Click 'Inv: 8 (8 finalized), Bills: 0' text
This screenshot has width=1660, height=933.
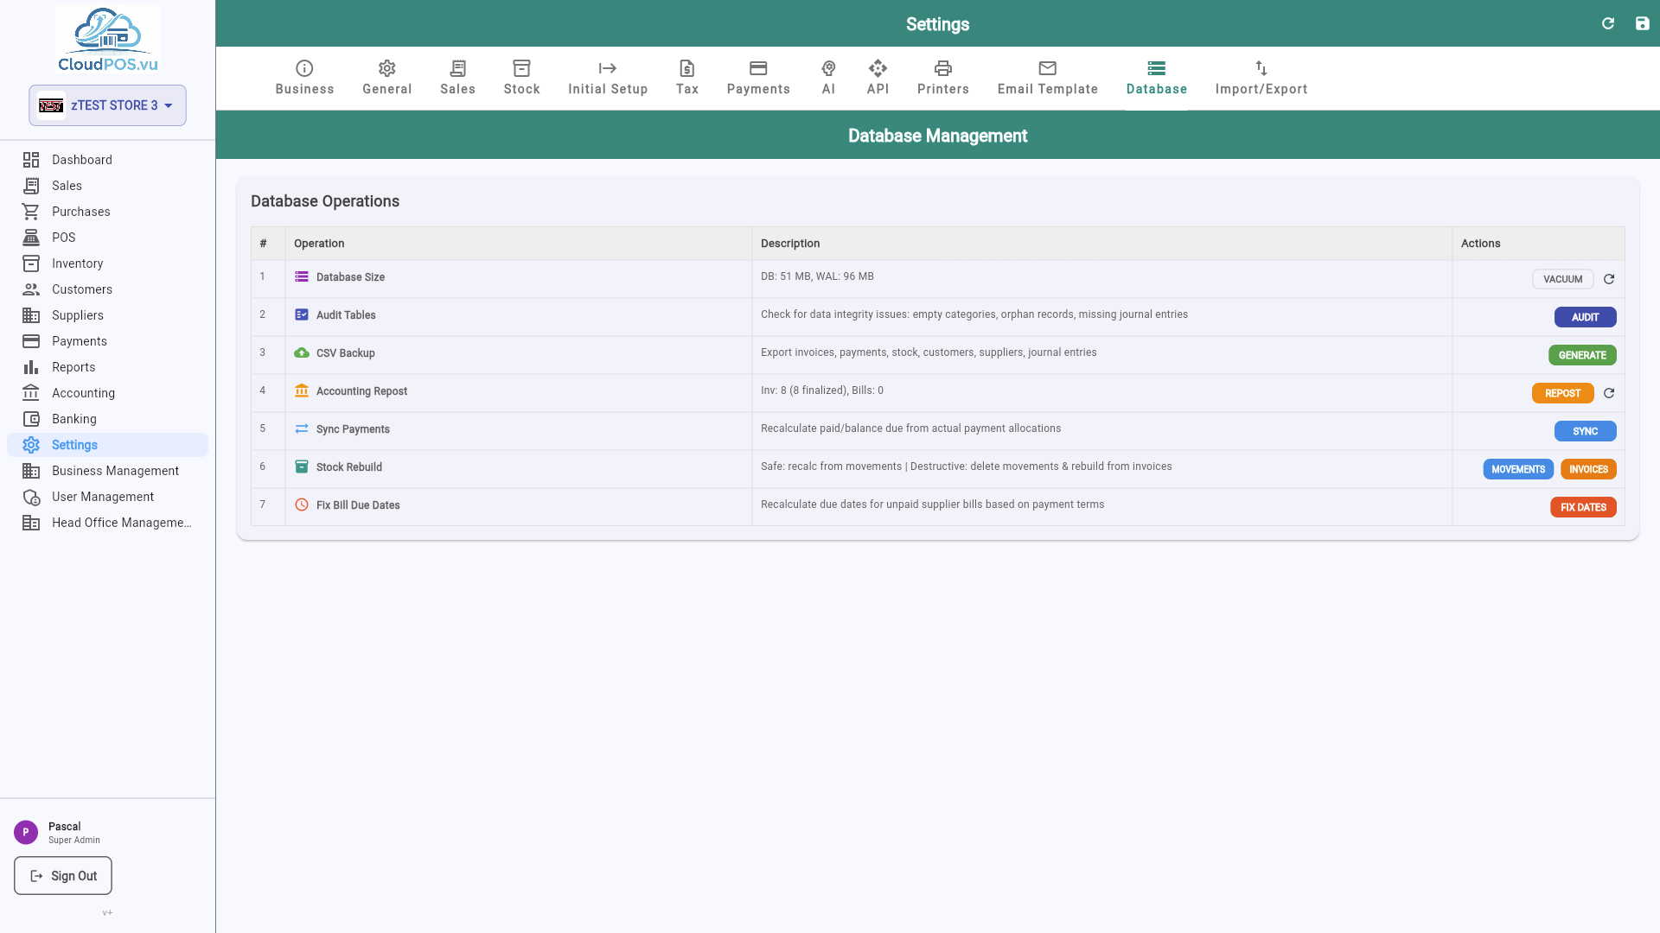(822, 390)
